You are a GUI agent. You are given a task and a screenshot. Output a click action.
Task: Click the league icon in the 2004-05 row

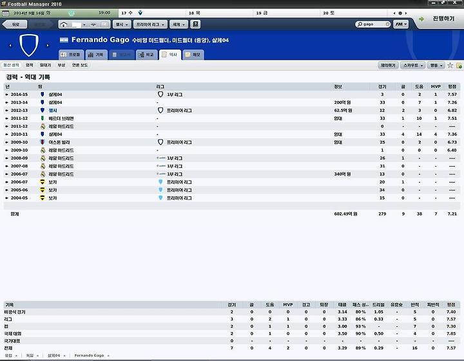pos(160,198)
